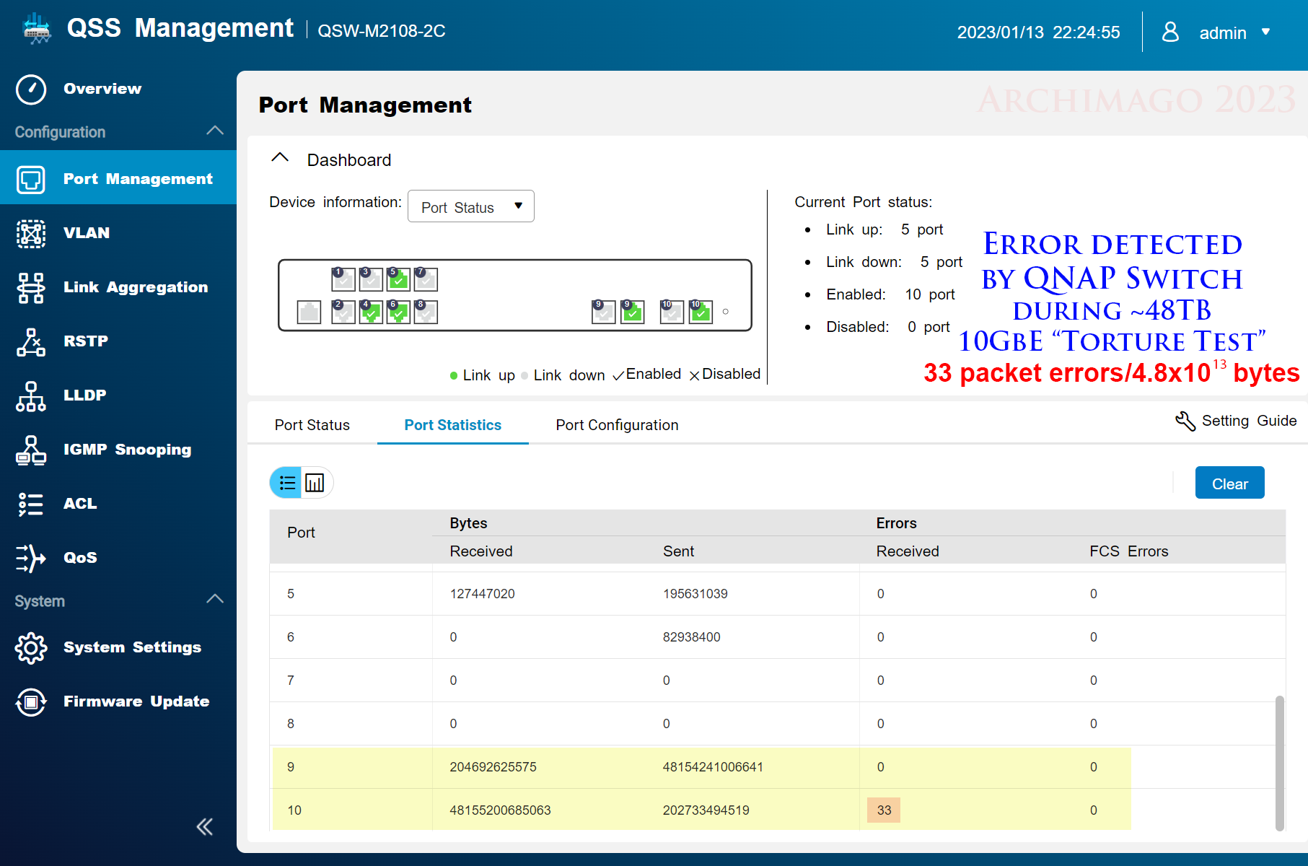Select green port 4 in the diagram
Viewport: 1308px width, 866px height.
point(371,312)
